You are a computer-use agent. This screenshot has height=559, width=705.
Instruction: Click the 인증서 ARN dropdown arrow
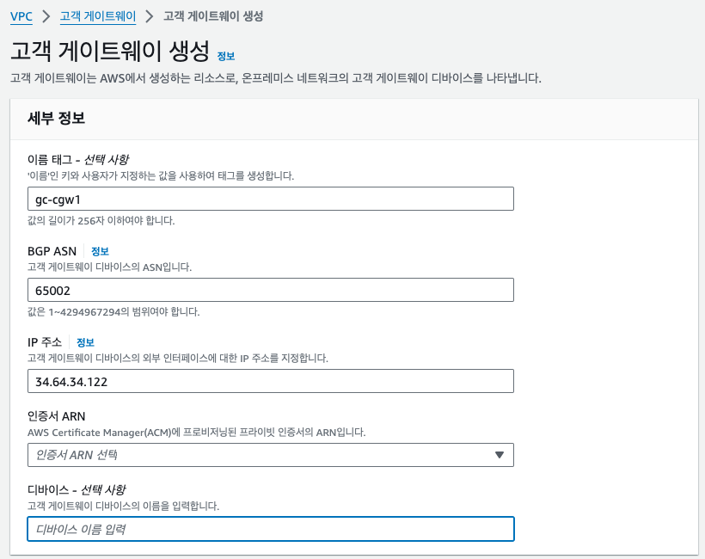pos(499,455)
